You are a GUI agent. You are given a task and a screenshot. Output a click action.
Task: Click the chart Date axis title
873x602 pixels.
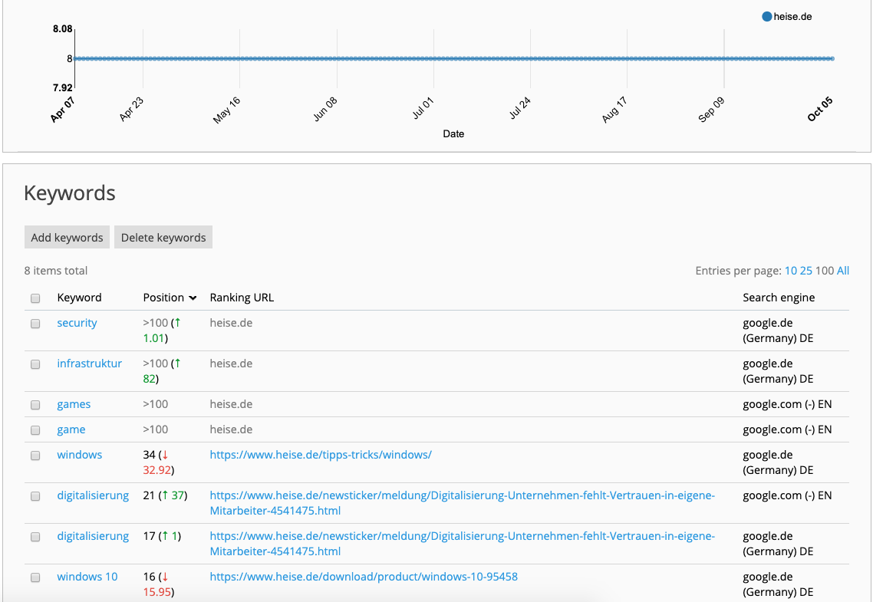click(x=453, y=133)
